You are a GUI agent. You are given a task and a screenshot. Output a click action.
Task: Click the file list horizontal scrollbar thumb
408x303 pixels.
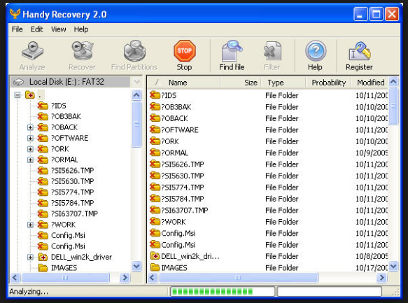238,278
